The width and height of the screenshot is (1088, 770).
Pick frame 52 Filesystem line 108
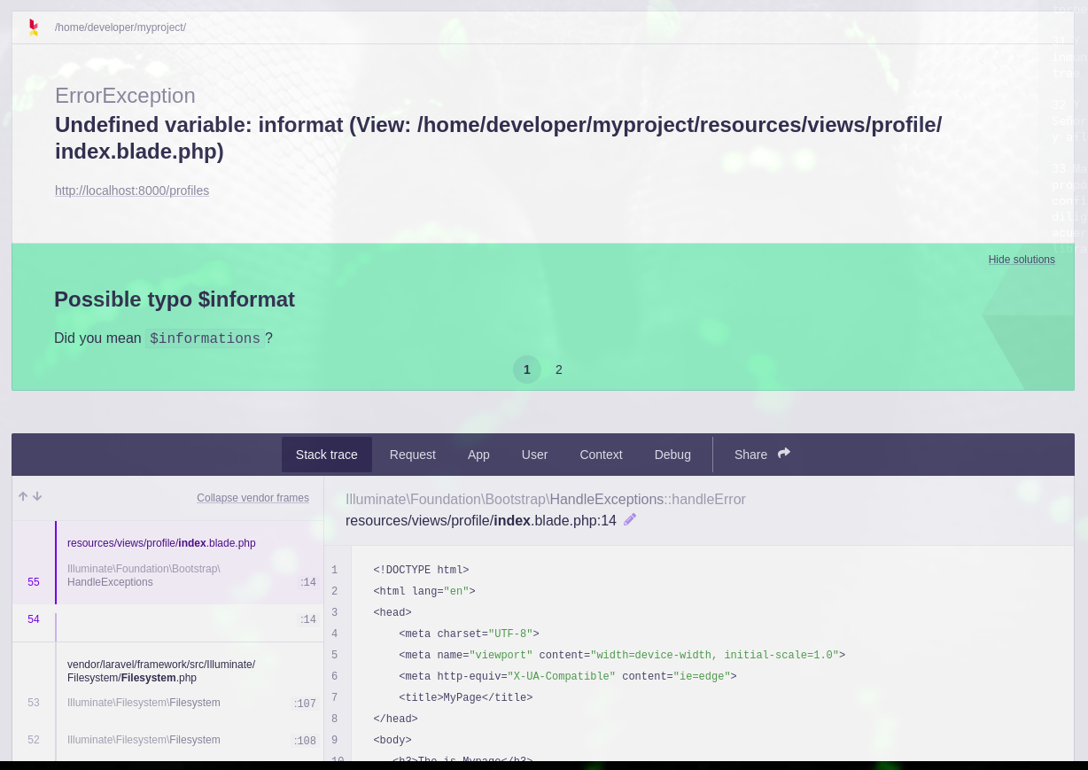[x=168, y=740]
